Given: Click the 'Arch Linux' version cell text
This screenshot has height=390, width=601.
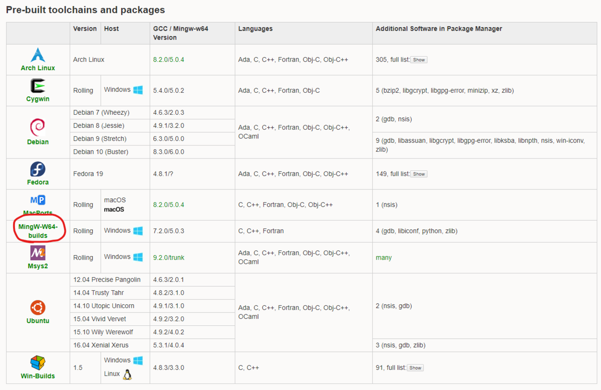Looking at the screenshot, I should [x=89, y=59].
